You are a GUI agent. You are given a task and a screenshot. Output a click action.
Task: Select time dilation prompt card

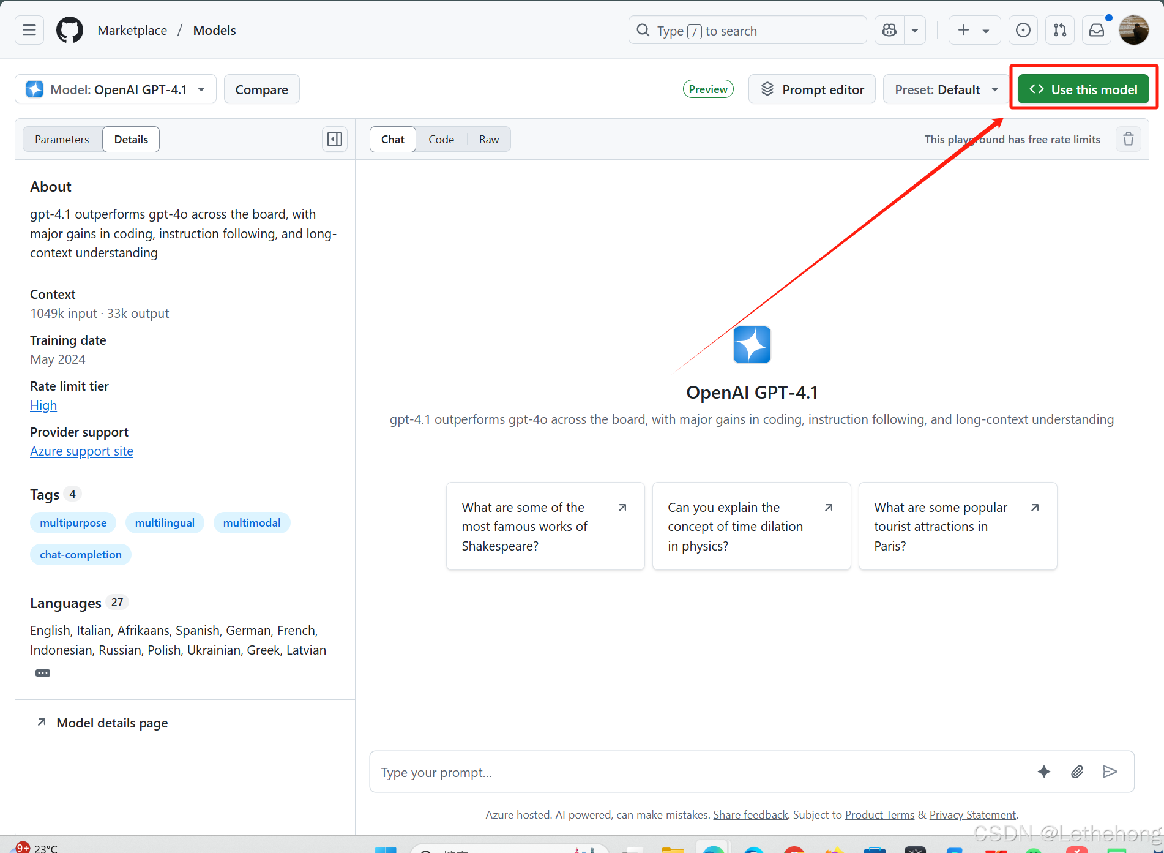tap(752, 526)
